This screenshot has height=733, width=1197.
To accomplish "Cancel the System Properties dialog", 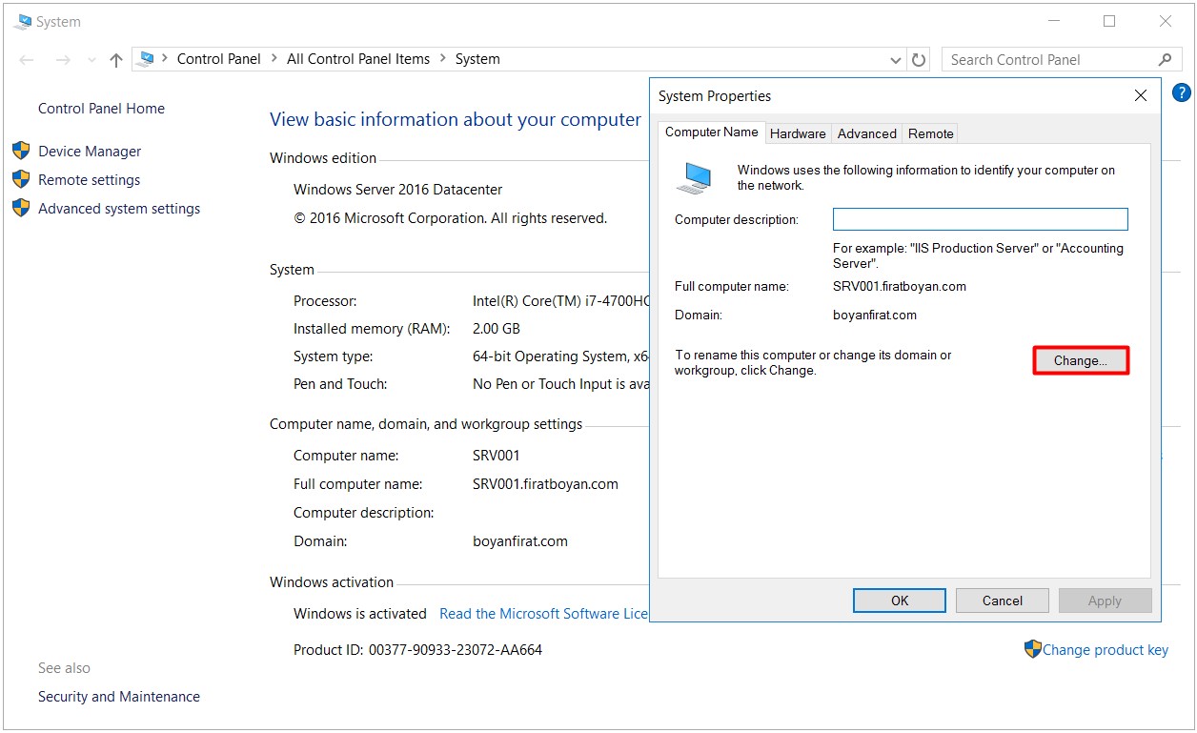I will coord(1003,601).
